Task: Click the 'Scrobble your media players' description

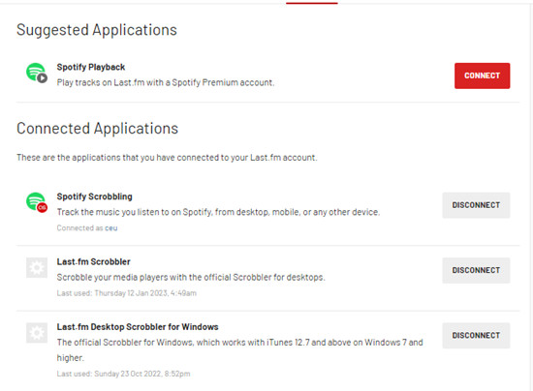Action: click(x=191, y=278)
